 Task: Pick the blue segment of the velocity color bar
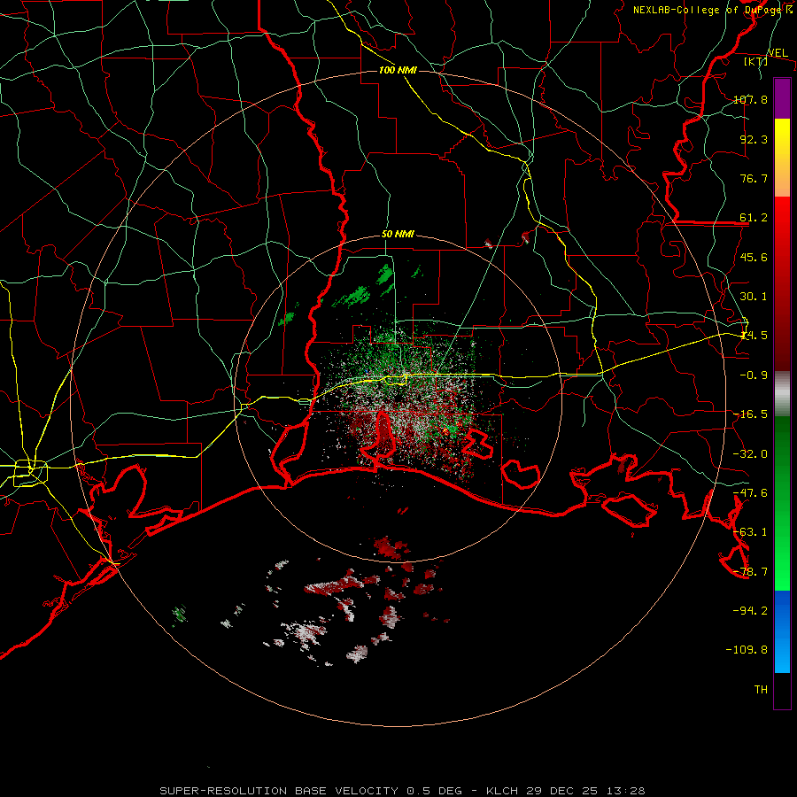[782, 631]
